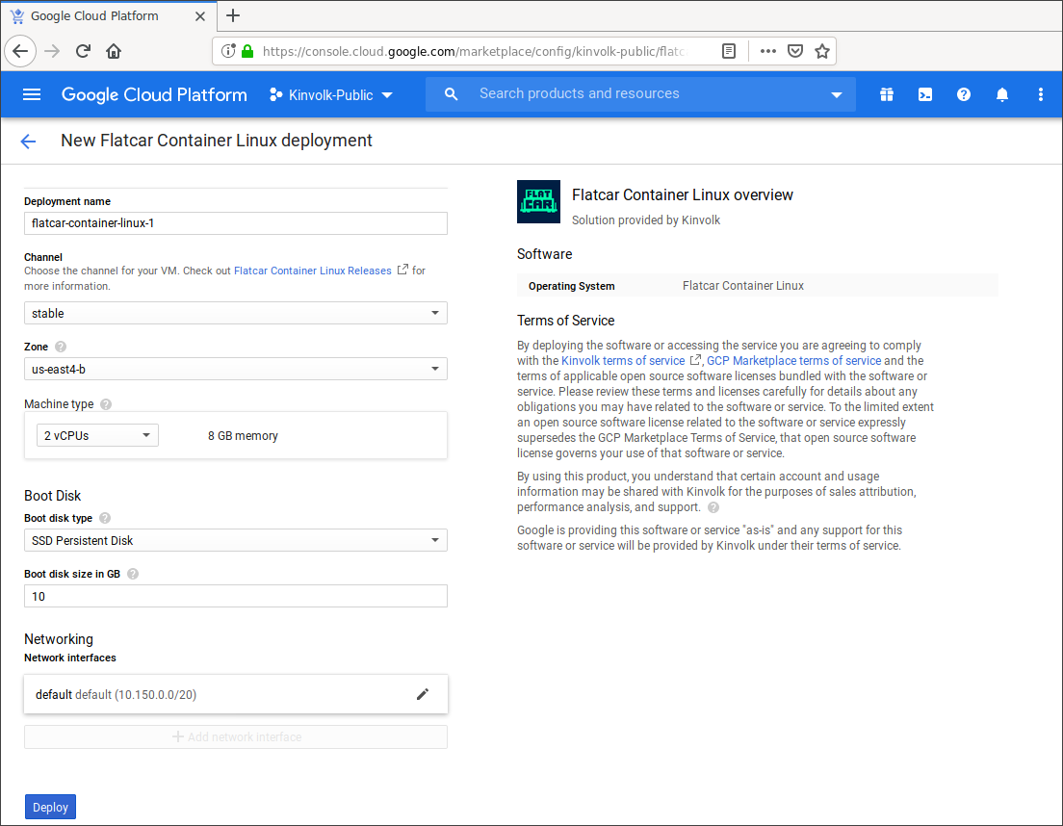Activate Cloud Shell terminal
The image size is (1063, 826).
pos(925,94)
